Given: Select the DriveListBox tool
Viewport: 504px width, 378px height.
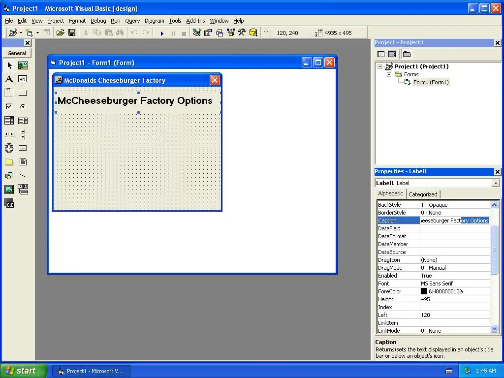Looking at the screenshot, I should pos(23,148).
